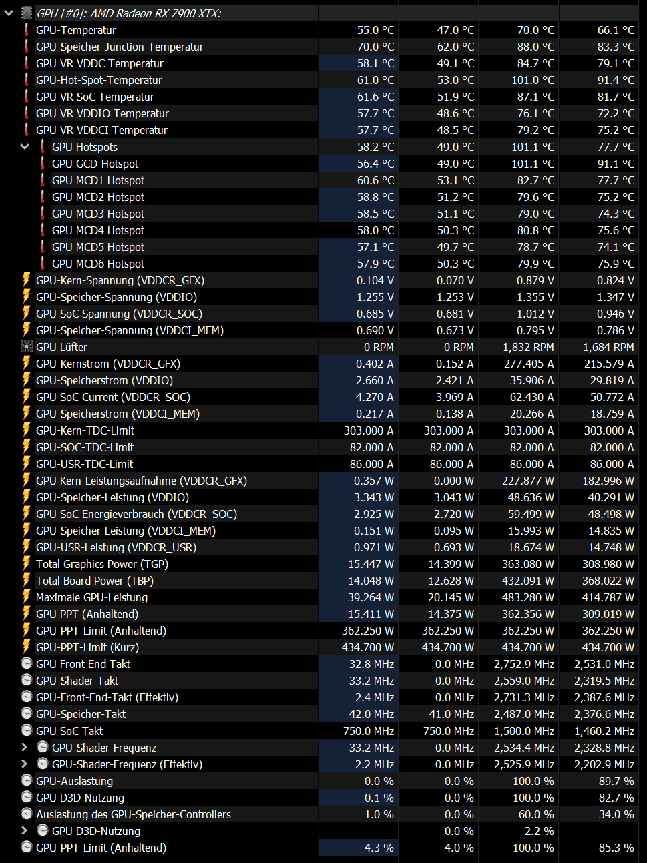Select GPU Kern-Leistungsaufnahme (VDDCR_GFX) label
Screen dimensions: 647x863
pos(142,481)
